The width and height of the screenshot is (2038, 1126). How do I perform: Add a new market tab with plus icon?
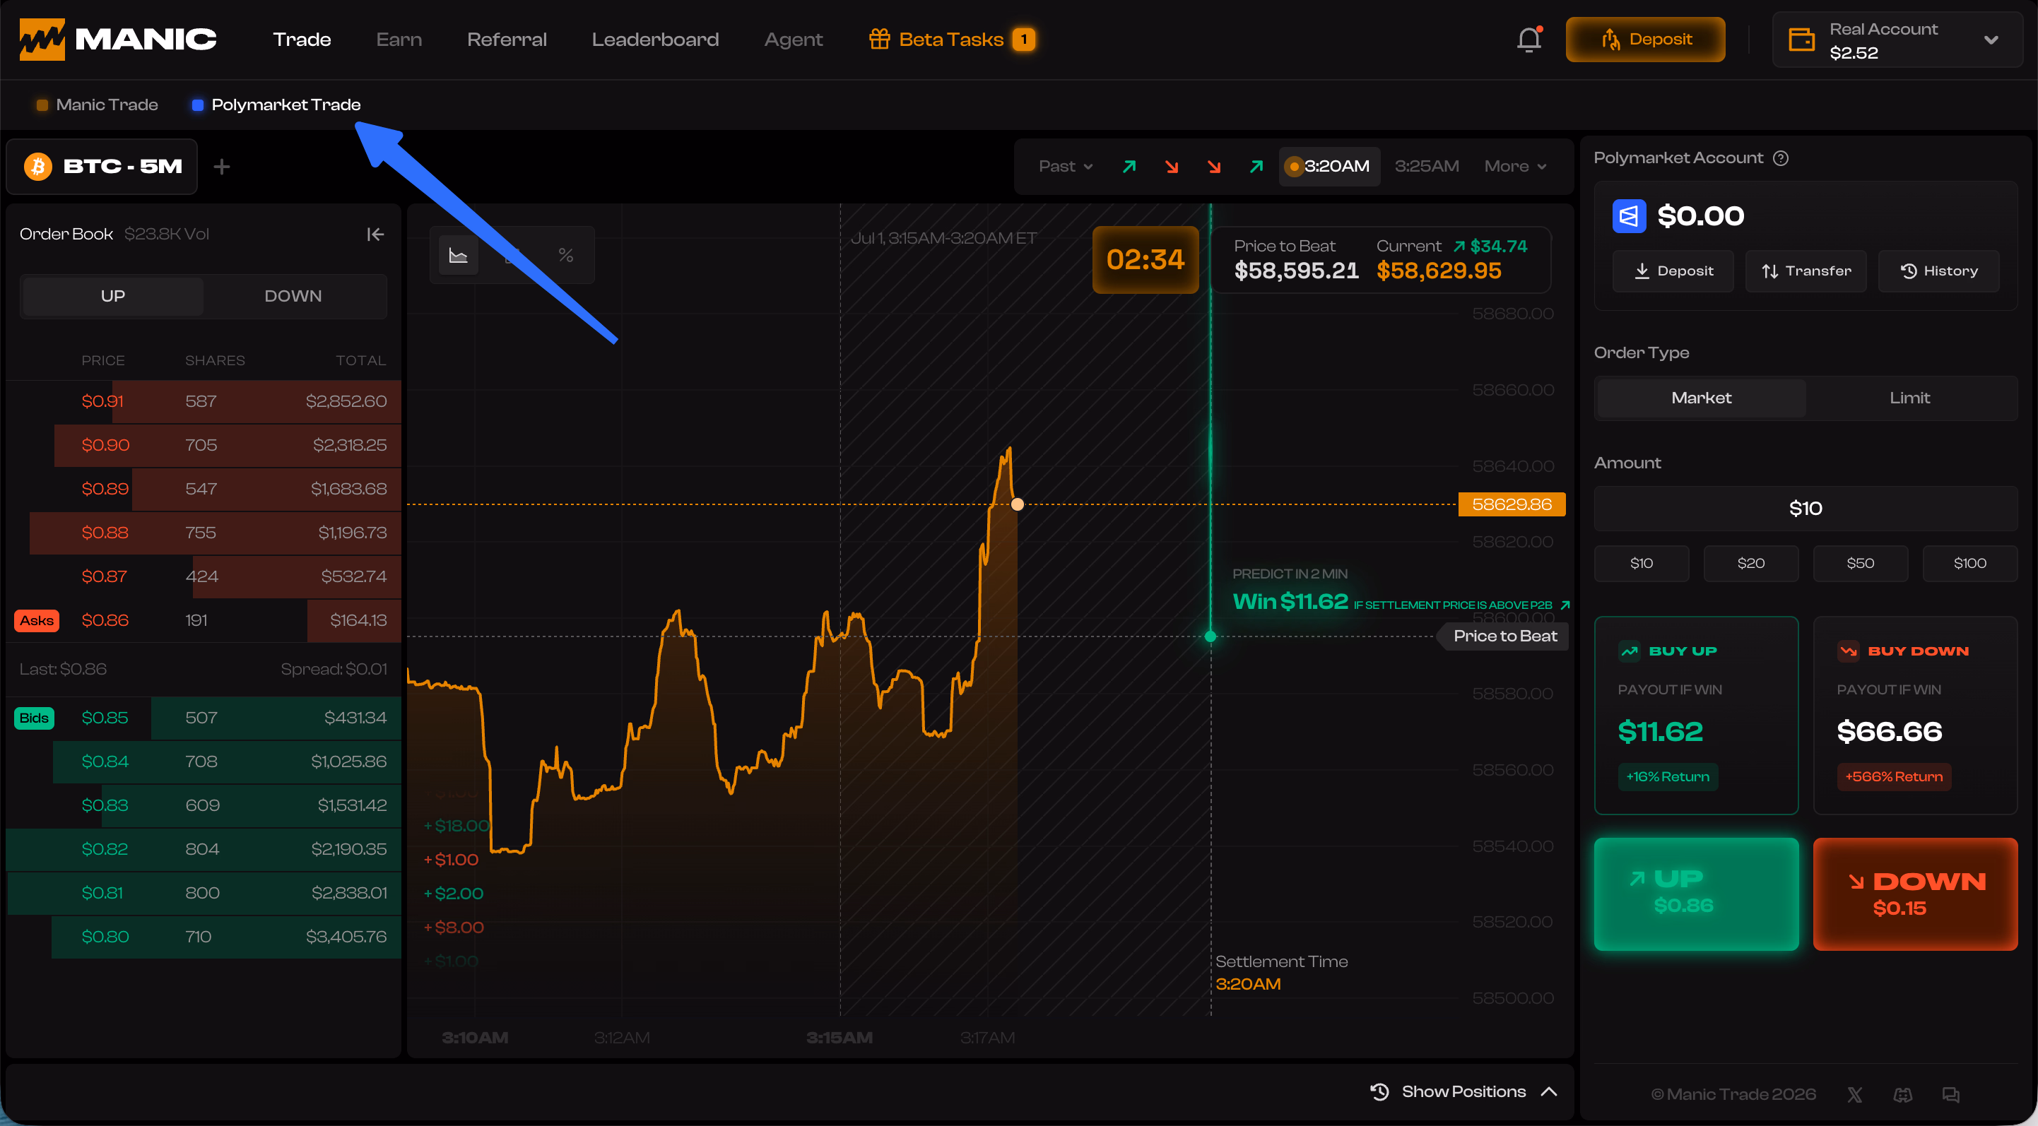[223, 166]
